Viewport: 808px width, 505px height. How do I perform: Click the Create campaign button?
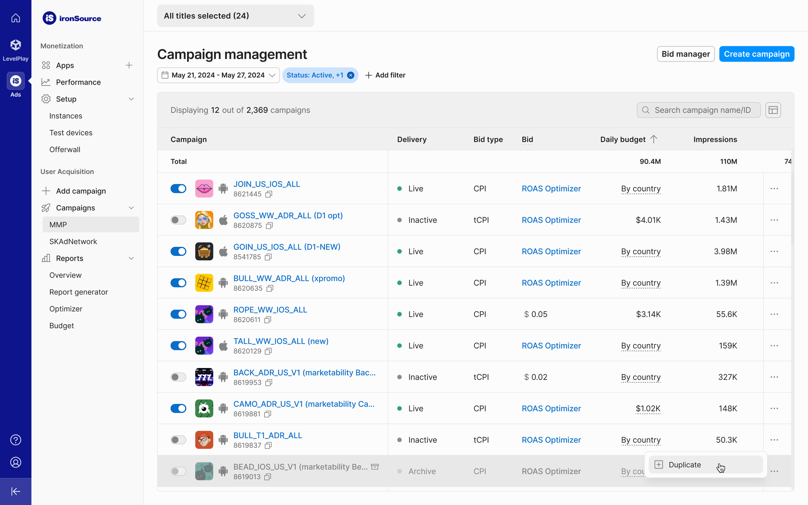click(x=756, y=54)
